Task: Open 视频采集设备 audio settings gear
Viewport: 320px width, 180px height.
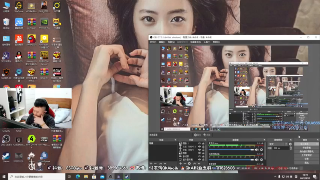Action: point(262,160)
